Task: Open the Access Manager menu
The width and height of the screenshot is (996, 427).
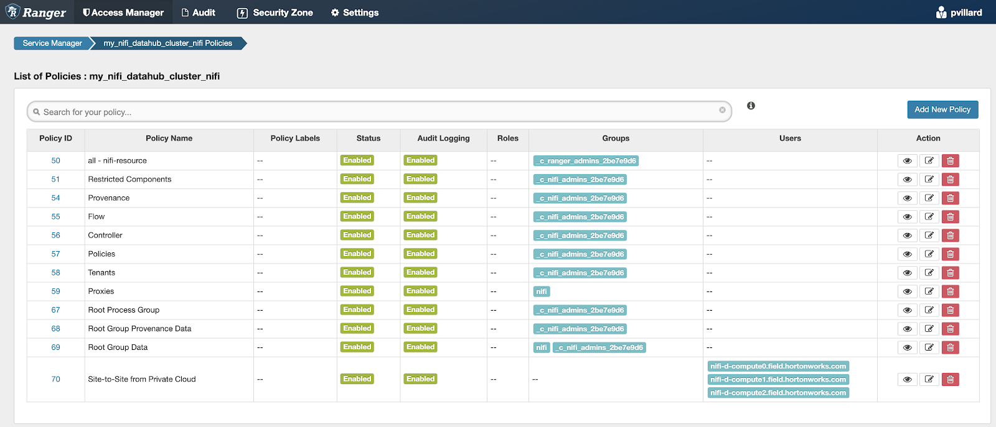Action: click(x=123, y=12)
